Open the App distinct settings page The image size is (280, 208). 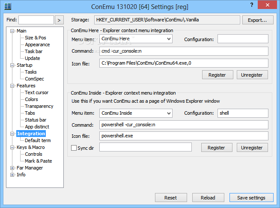click(x=37, y=127)
